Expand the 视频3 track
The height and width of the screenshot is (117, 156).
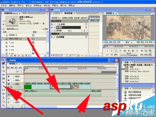point(14,76)
